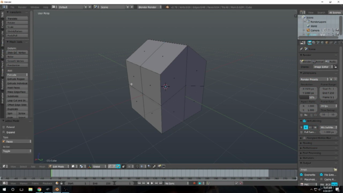This screenshot has width=343, height=193.
Task: Switch to edge select mode
Action: coord(114,167)
